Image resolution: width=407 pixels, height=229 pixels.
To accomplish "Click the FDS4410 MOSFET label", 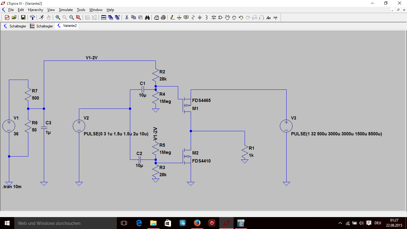I will tap(201, 161).
